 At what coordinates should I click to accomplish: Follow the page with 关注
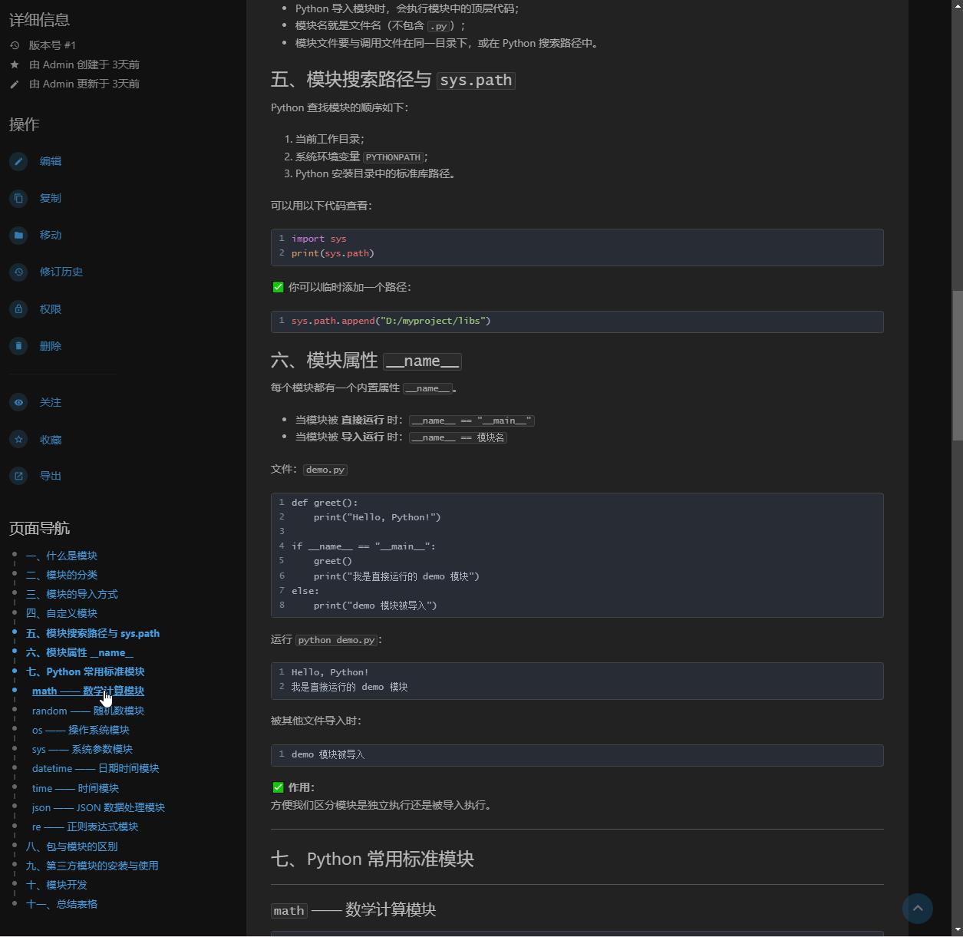coord(51,402)
